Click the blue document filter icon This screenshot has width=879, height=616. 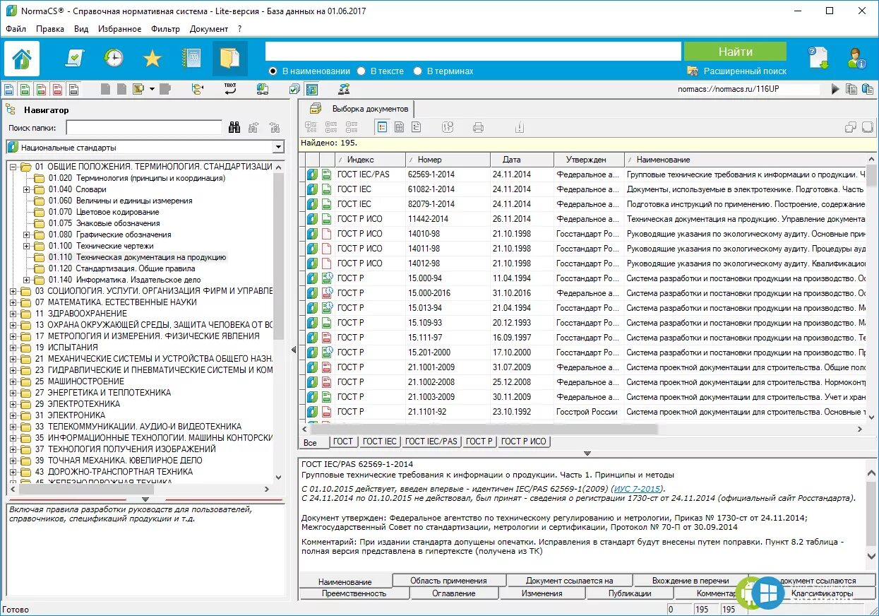click(8, 89)
